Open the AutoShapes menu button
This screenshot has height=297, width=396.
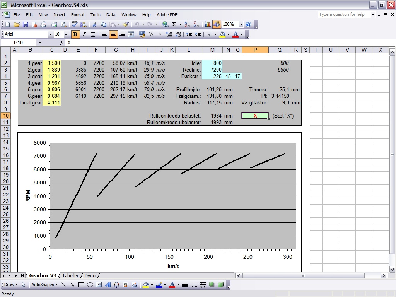click(x=44, y=285)
